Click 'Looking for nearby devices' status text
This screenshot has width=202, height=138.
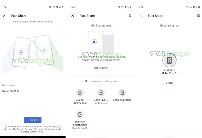pos(104,81)
